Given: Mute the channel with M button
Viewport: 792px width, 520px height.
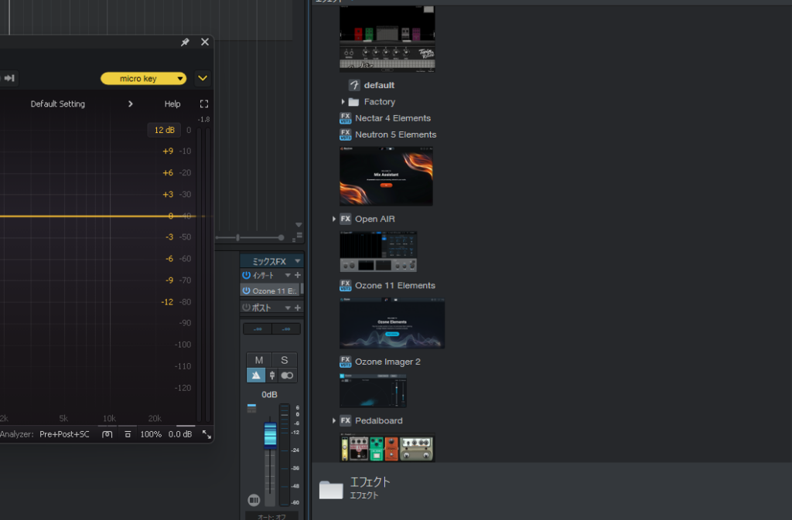Looking at the screenshot, I should click(x=259, y=360).
